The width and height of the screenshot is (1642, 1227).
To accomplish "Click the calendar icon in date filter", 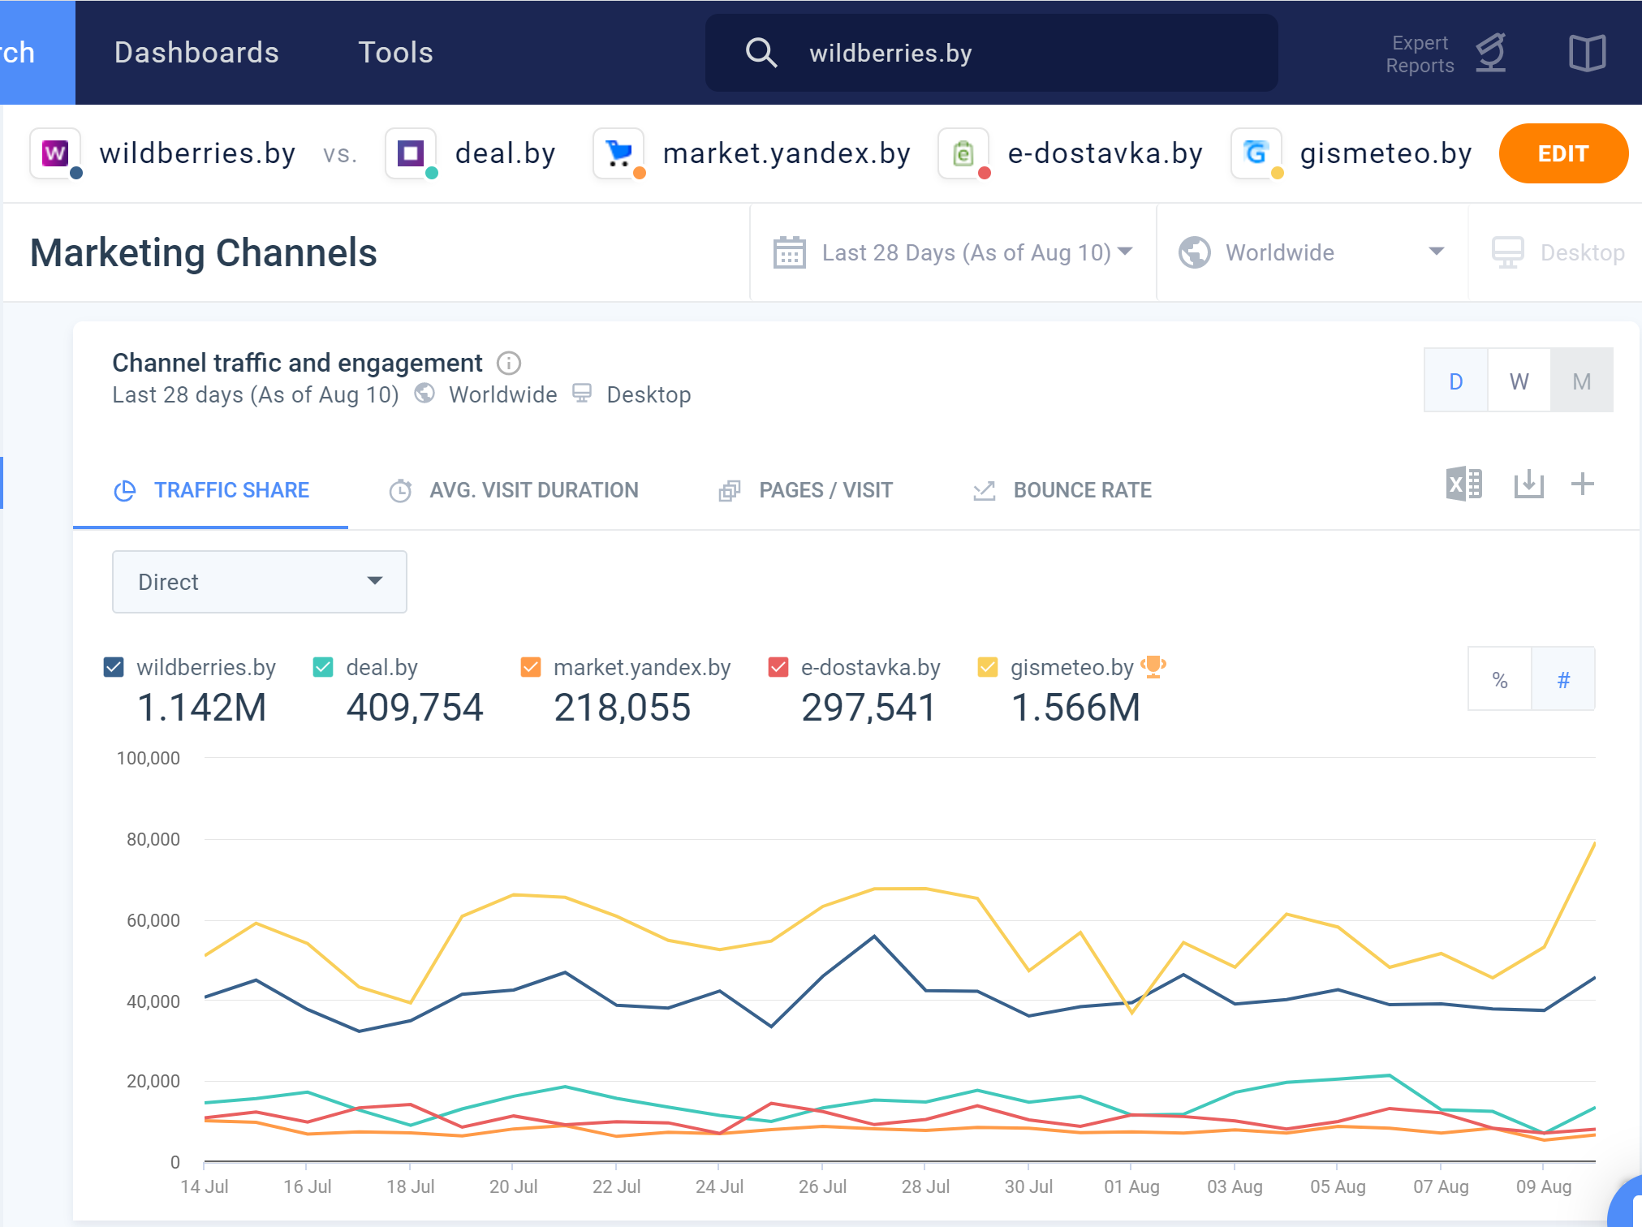I will [x=789, y=252].
